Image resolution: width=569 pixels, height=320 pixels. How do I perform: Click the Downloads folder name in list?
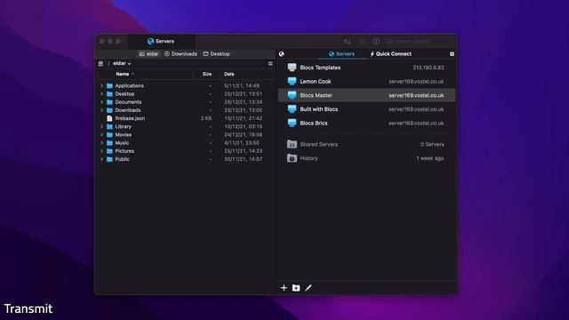[x=128, y=110]
